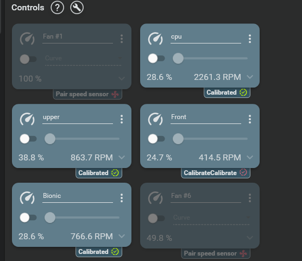Toggle the upper fan control switch
This screenshot has height=261, width=302.
(x=28, y=139)
